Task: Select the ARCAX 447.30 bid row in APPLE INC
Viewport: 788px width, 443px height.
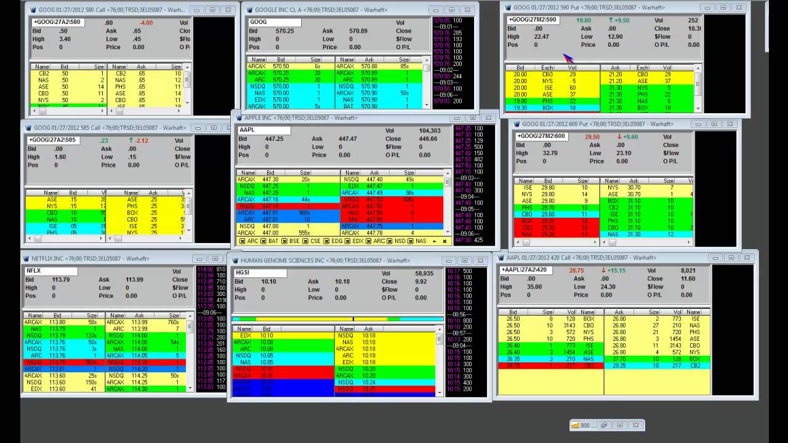Action: point(287,180)
